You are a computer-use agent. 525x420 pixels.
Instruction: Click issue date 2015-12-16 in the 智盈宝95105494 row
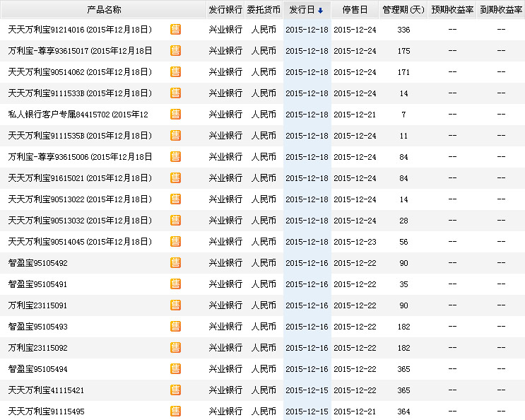(x=307, y=369)
